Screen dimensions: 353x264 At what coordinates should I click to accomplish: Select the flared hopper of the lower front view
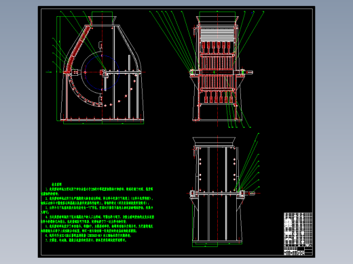pyautogui.click(x=214, y=141)
